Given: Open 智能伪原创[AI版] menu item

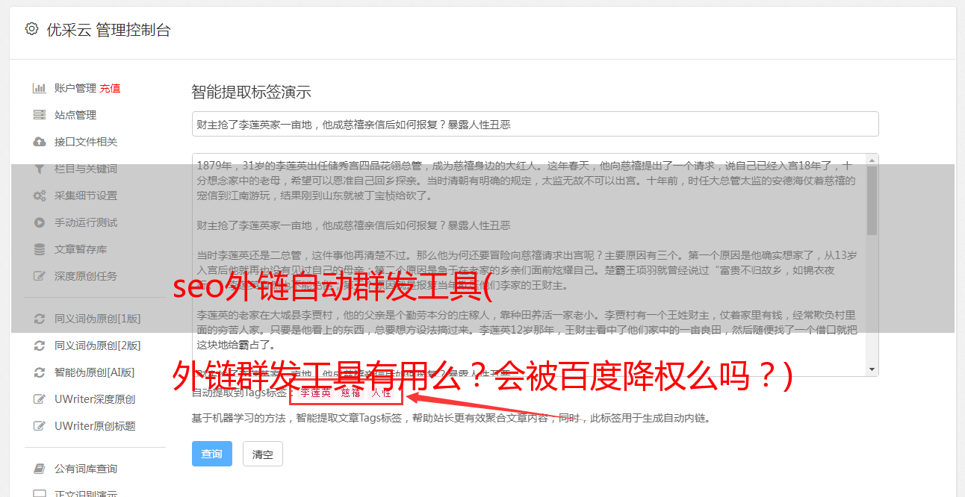Looking at the screenshot, I should [x=94, y=372].
